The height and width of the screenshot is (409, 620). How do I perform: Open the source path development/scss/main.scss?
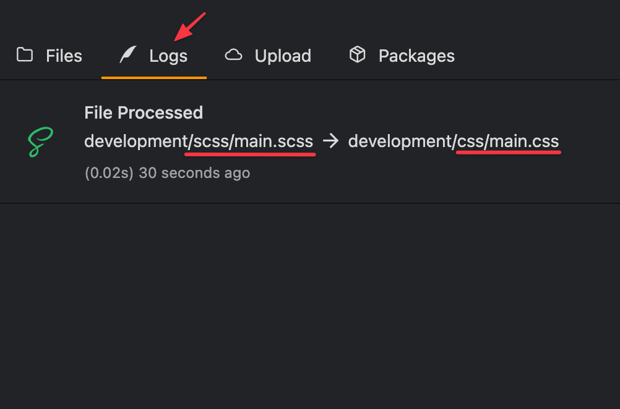pyautogui.click(x=199, y=141)
